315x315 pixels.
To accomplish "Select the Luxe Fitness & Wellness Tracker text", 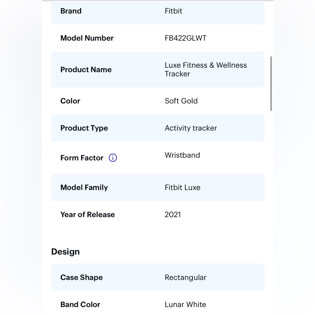I will (x=206, y=70).
